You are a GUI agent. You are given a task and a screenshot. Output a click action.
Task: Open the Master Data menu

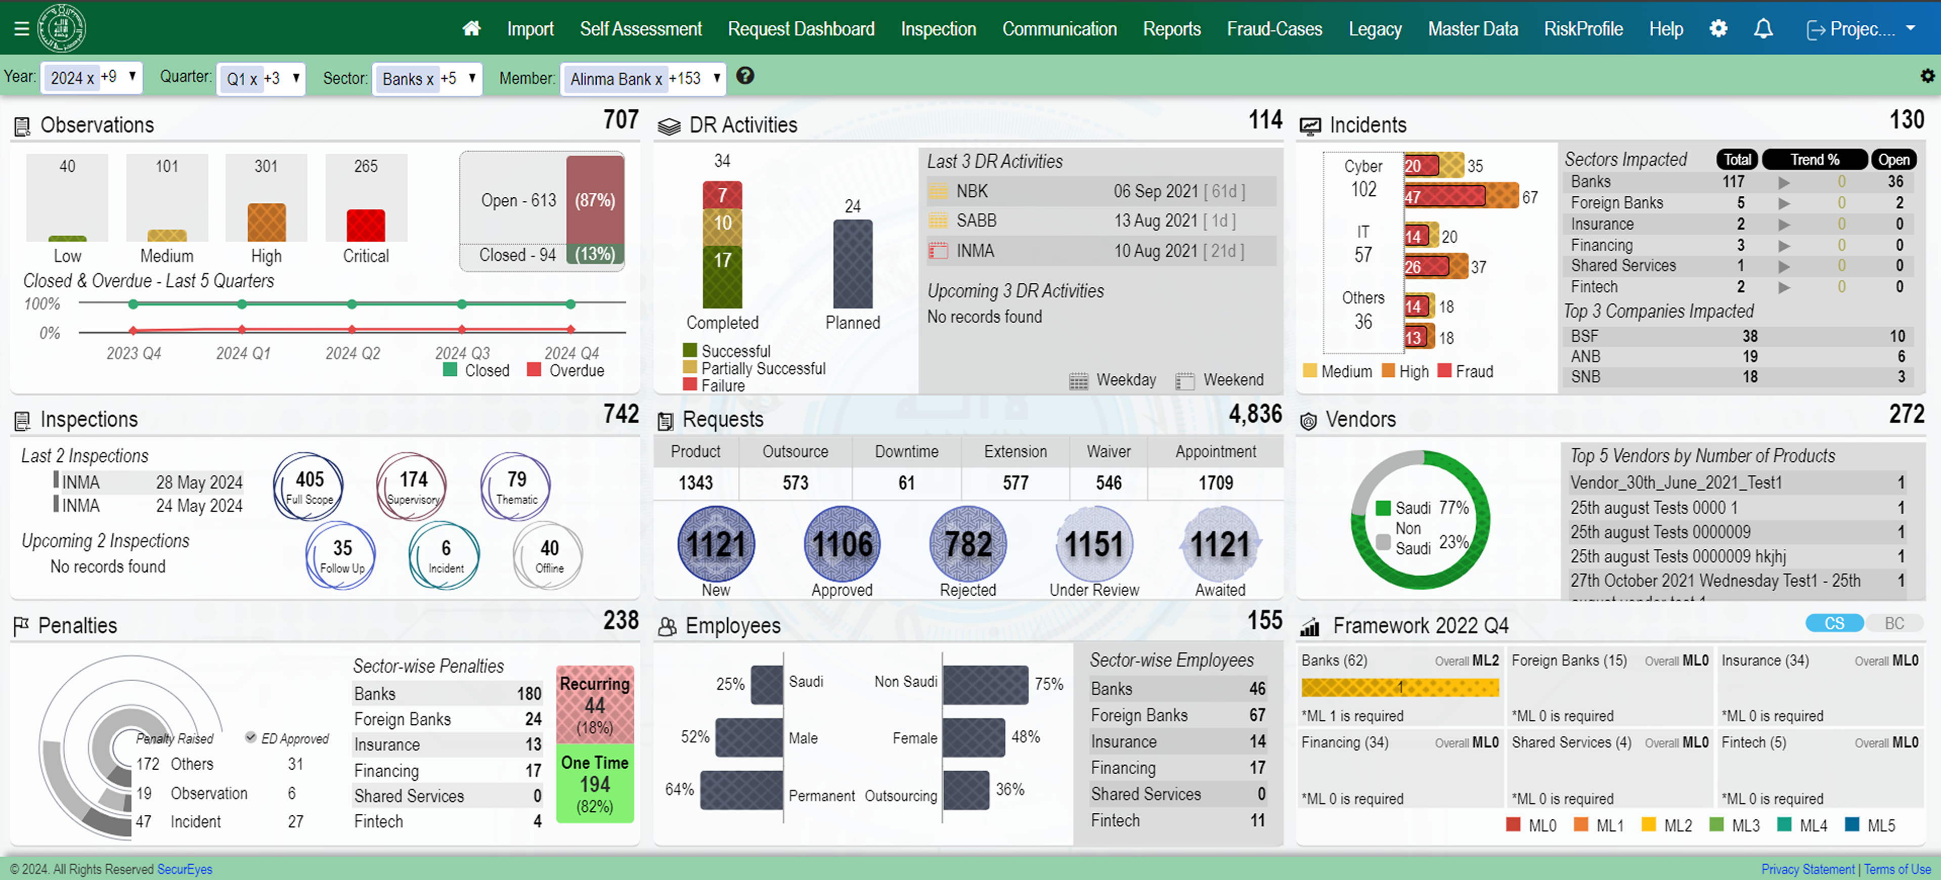click(1472, 29)
